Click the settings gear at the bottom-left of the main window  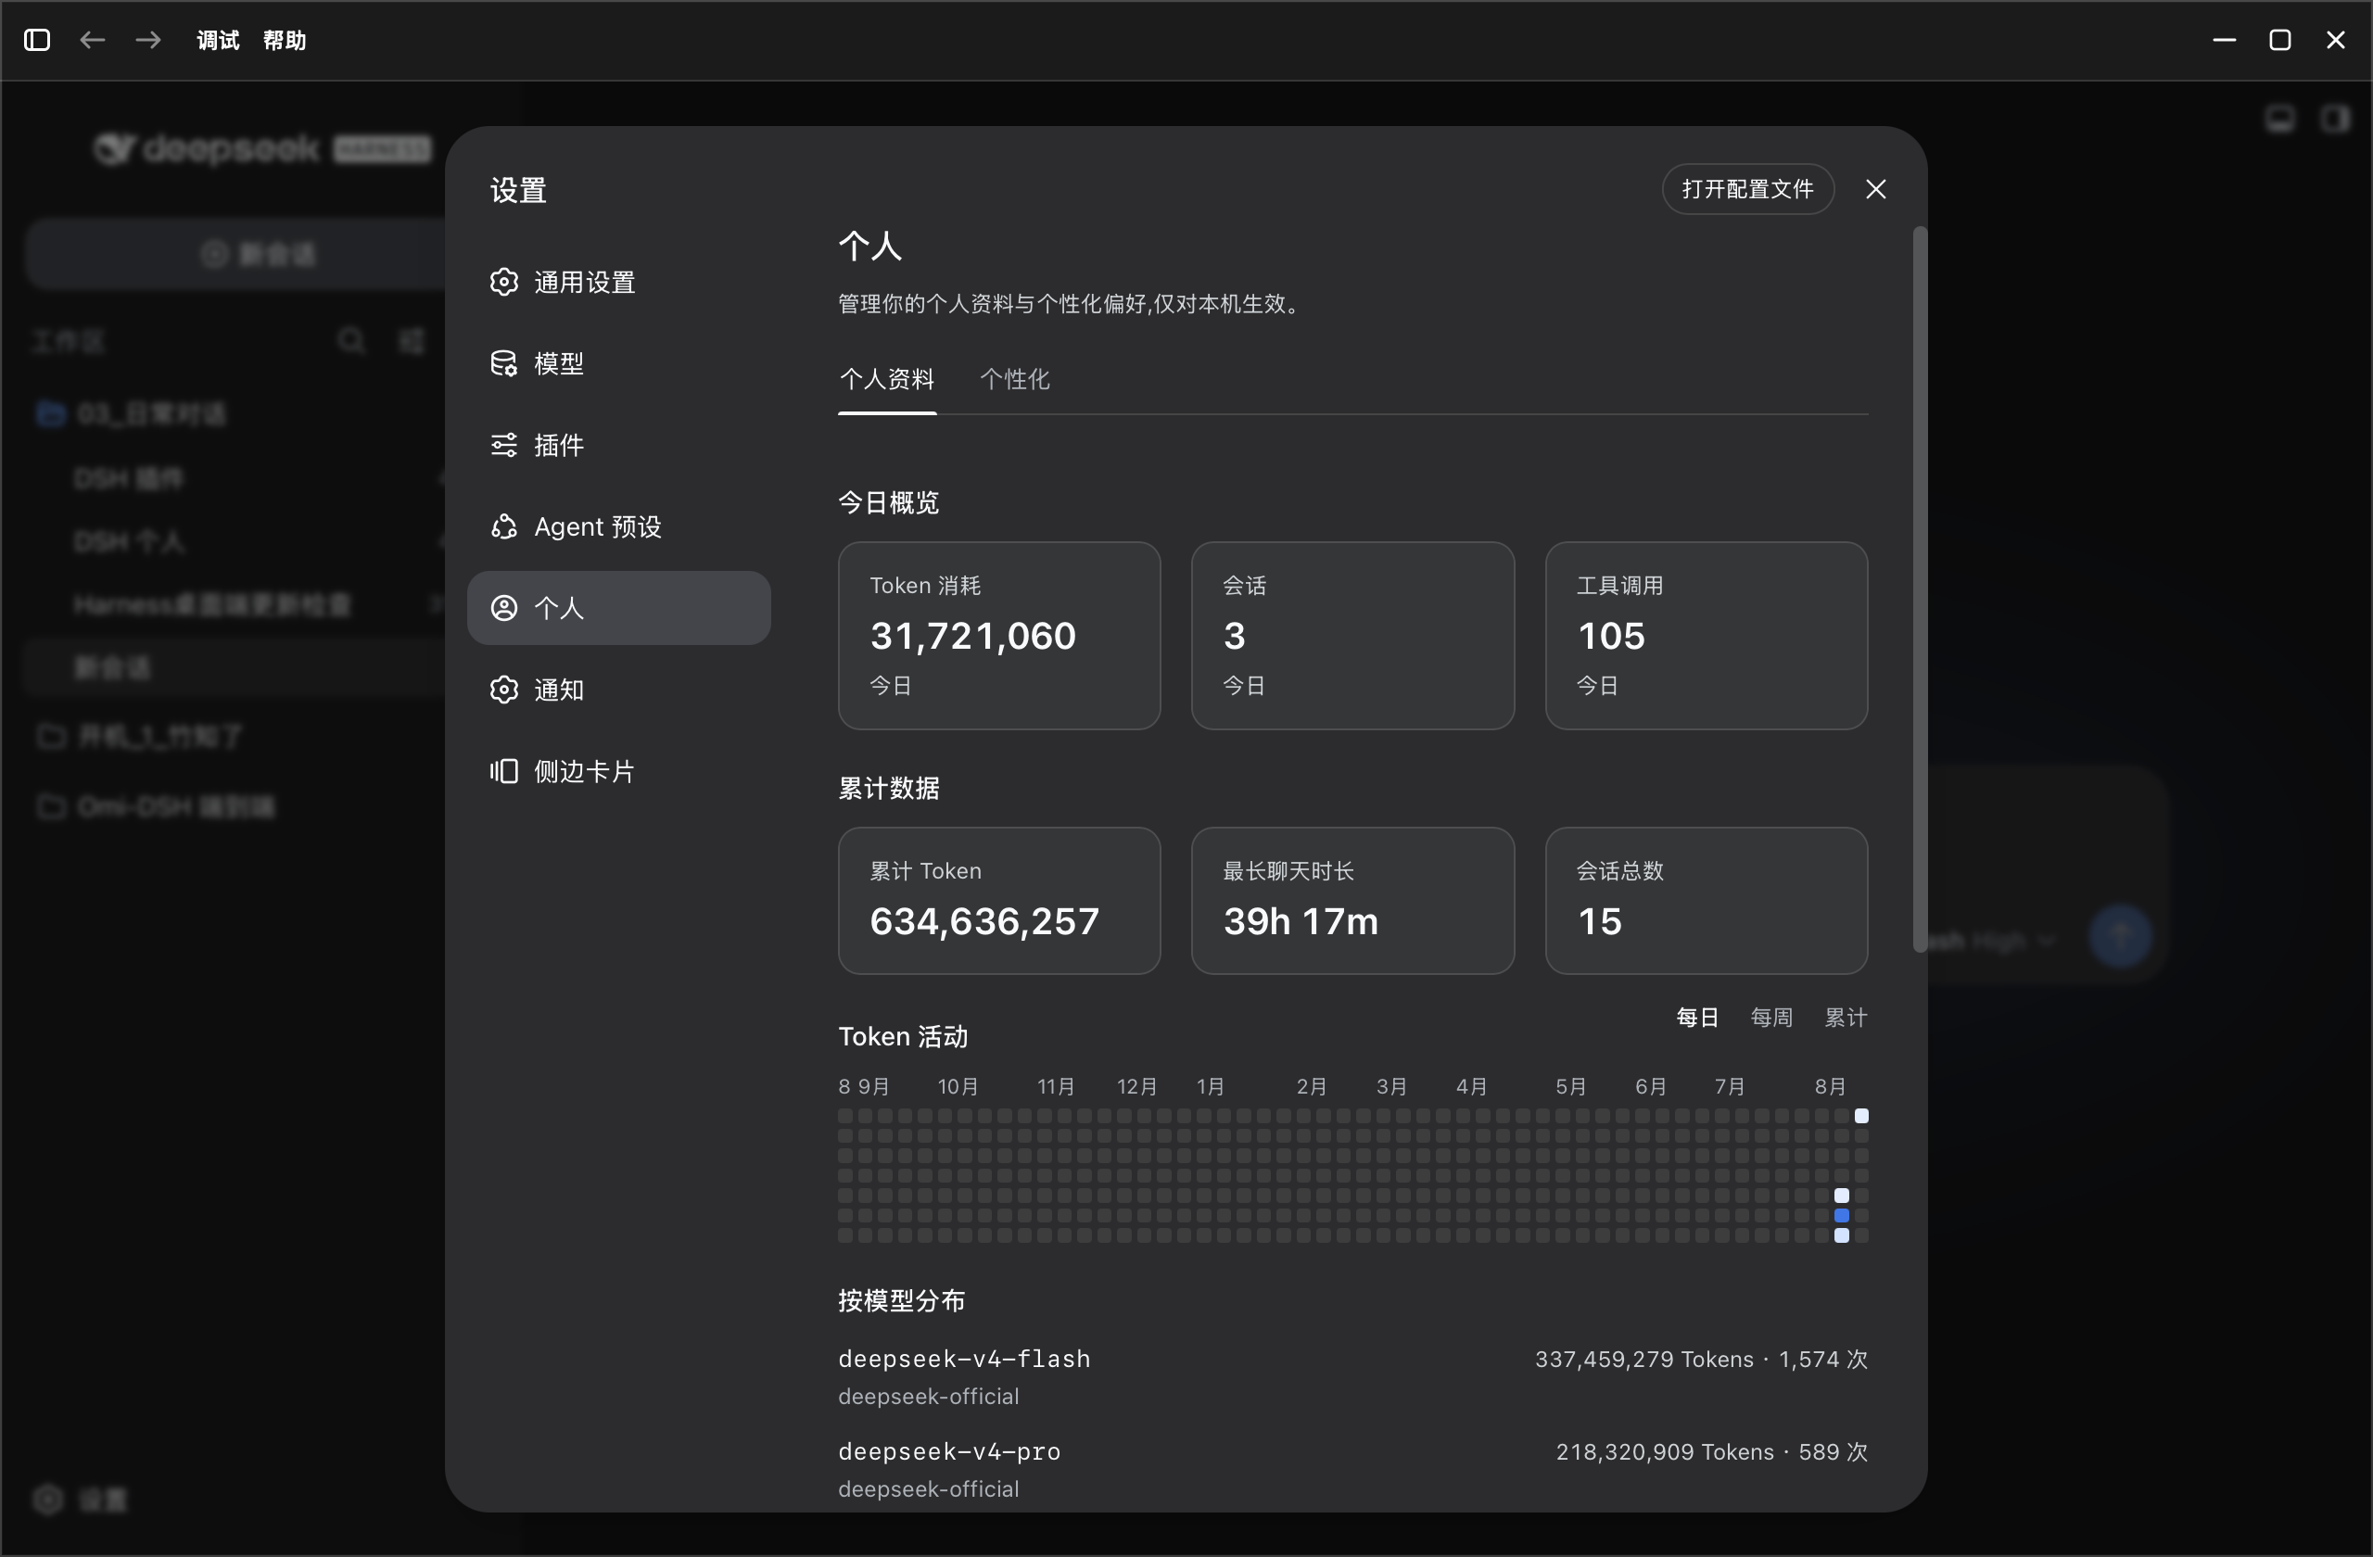point(48,1500)
